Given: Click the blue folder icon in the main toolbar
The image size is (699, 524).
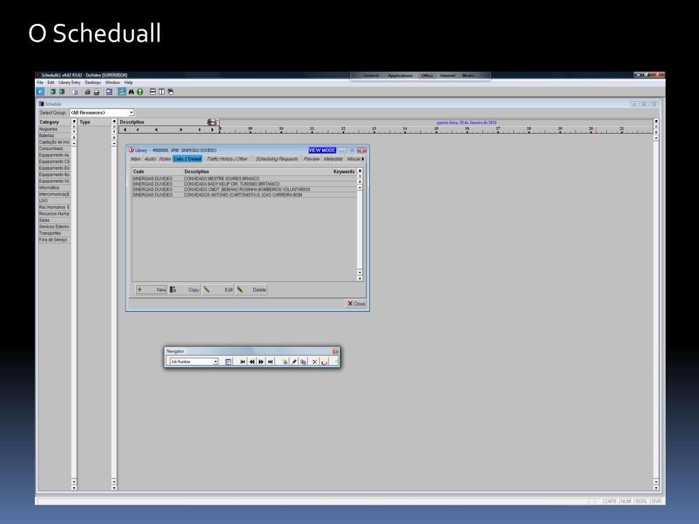Looking at the screenshot, I should (x=40, y=92).
